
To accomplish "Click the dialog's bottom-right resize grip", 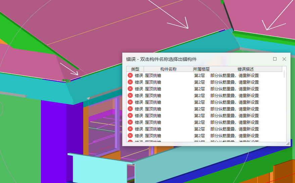I will click(288, 144).
